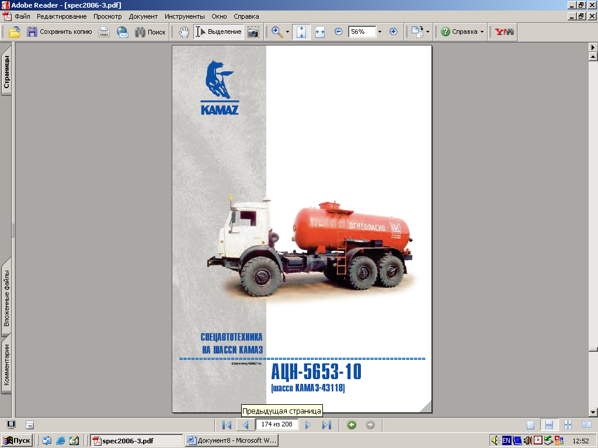Click the Yahoo search toolbar icon
598x448 pixels.
[x=504, y=32]
